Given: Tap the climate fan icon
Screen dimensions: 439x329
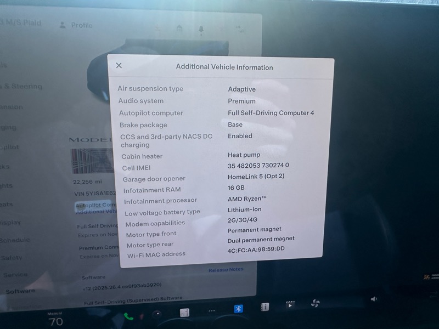Looking at the screenshot, I should pyautogui.click(x=315, y=303).
